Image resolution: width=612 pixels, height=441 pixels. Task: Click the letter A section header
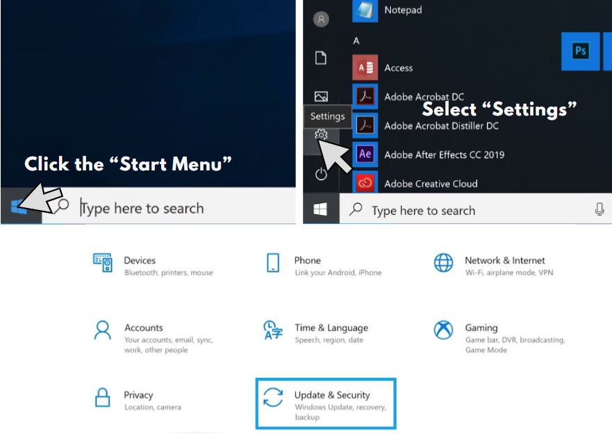pyautogui.click(x=356, y=40)
